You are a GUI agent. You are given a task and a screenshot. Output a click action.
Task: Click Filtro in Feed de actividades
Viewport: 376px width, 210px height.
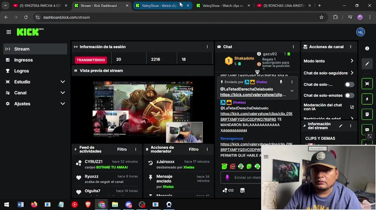(122, 149)
